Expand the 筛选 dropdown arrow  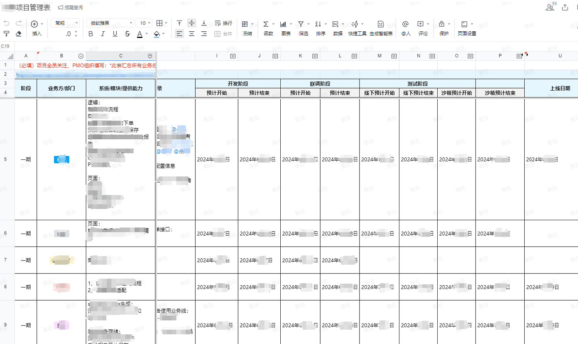(308, 24)
